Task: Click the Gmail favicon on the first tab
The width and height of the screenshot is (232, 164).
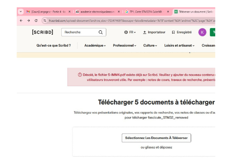Action: pyautogui.click(x=28, y=12)
